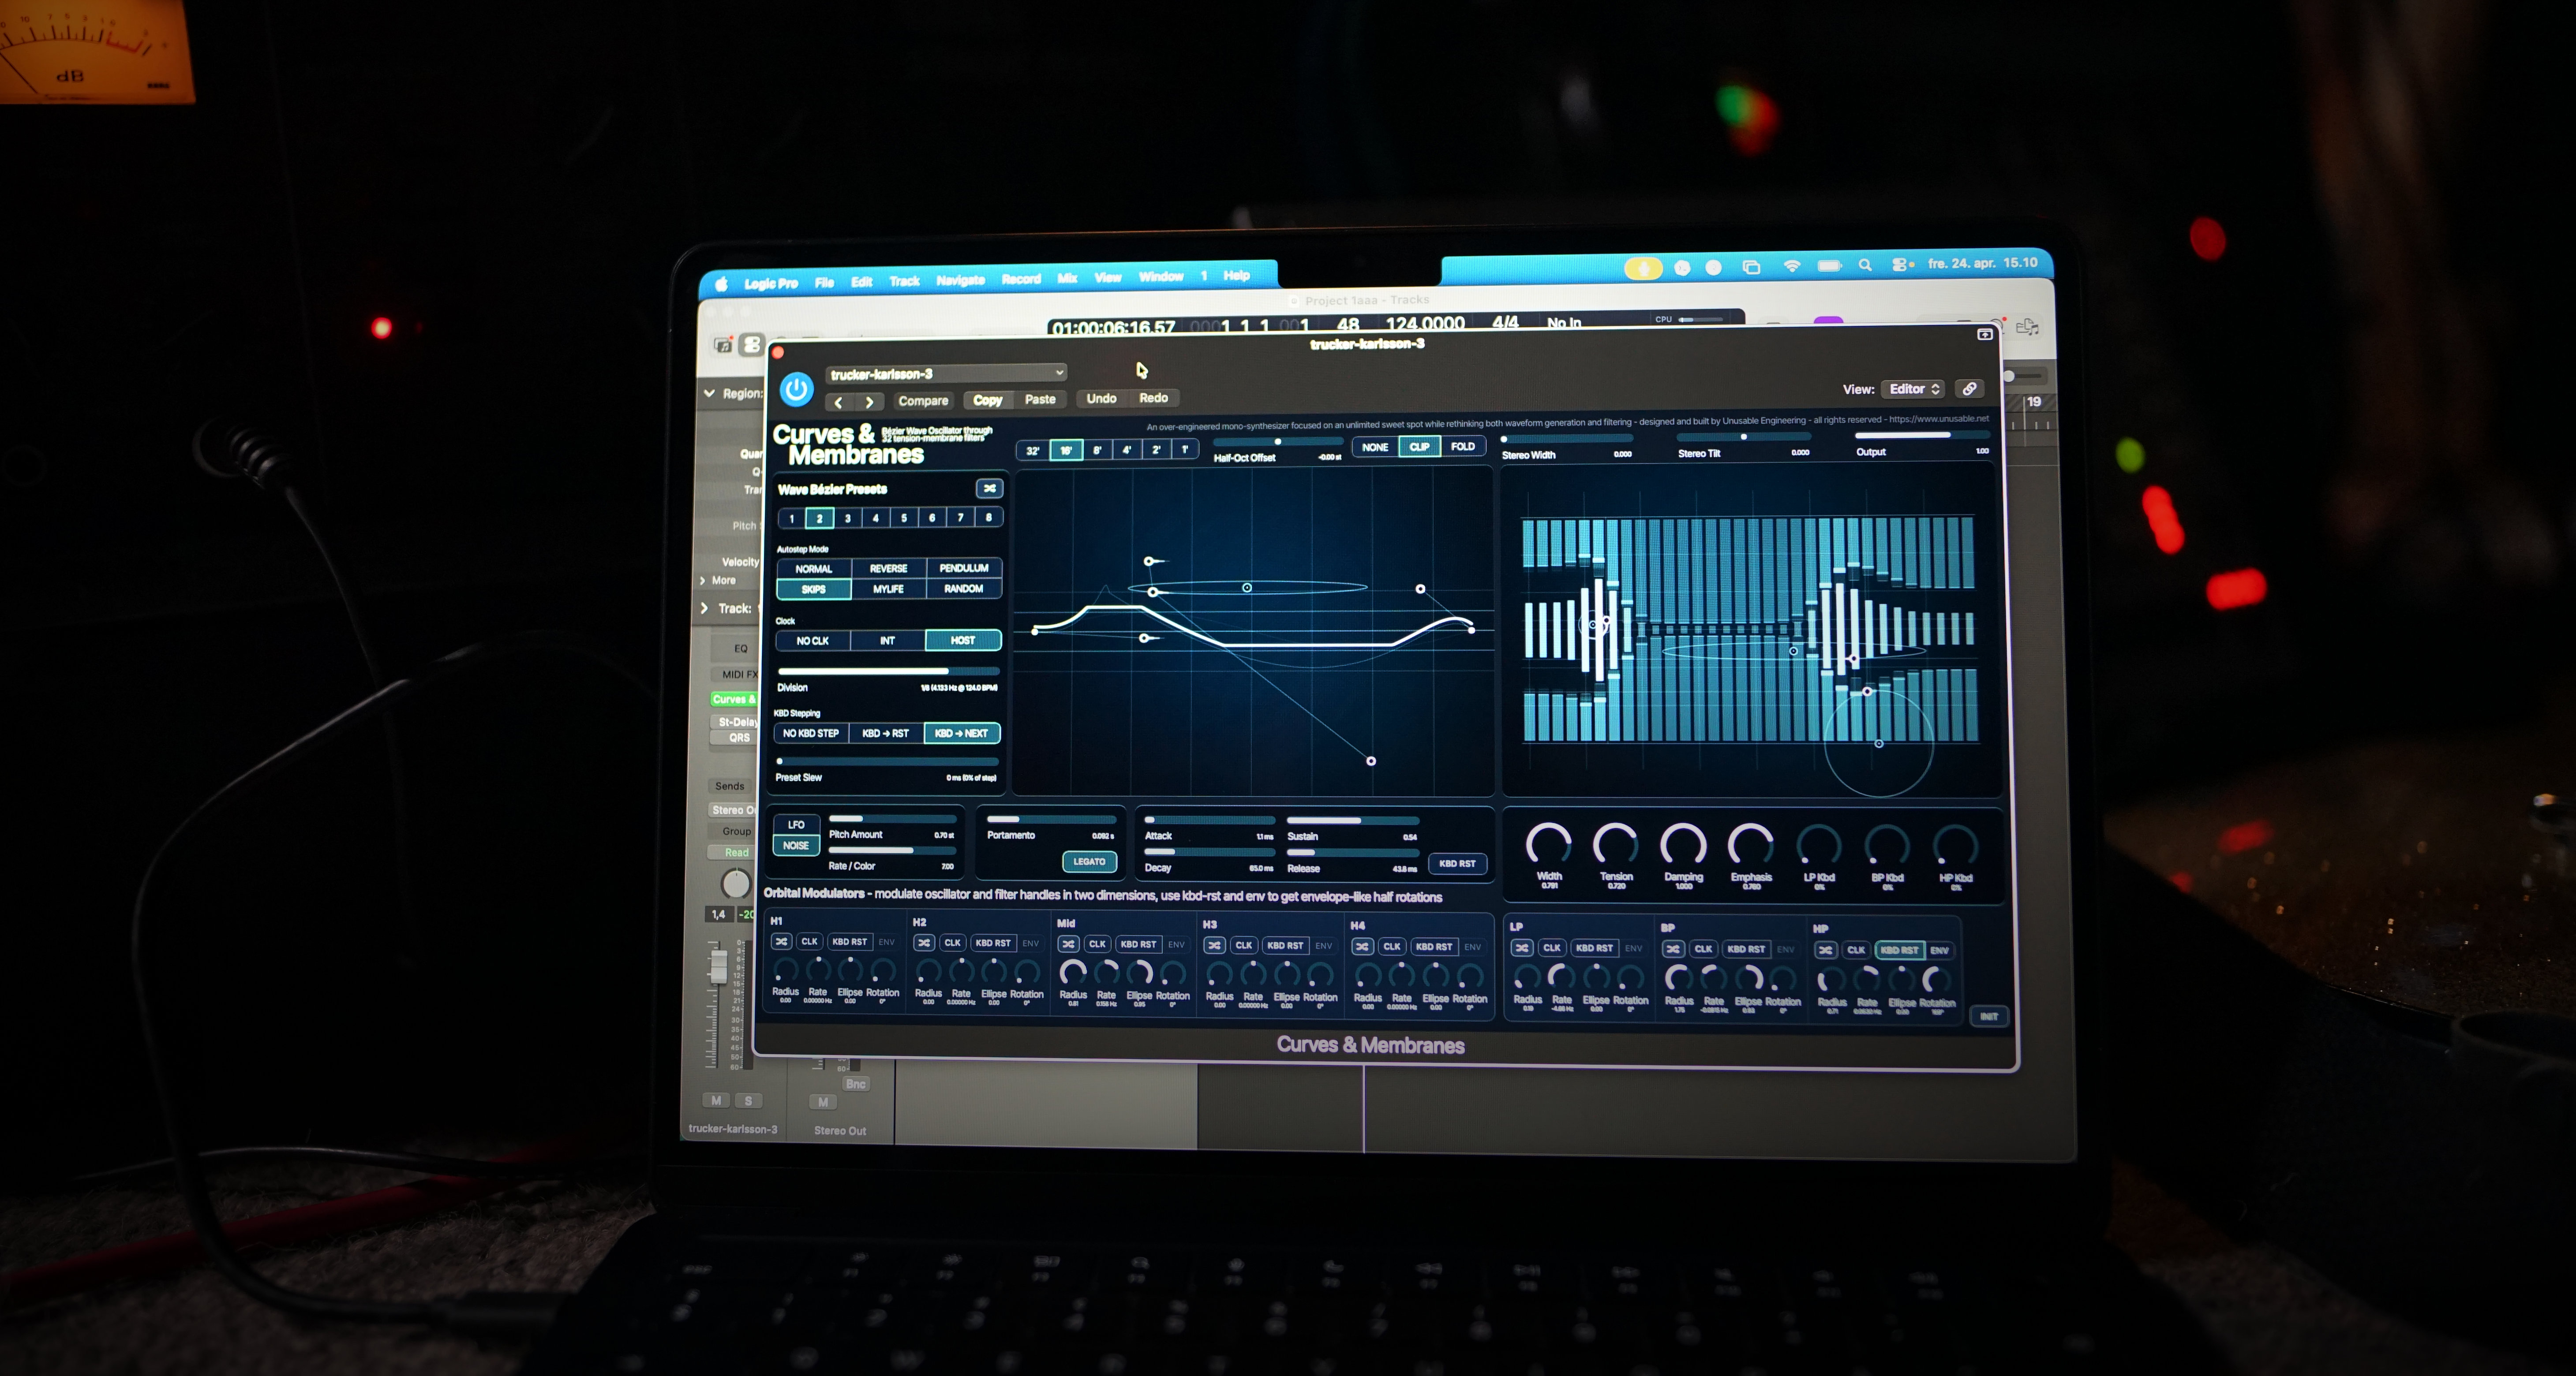Image resolution: width=2576 pixels, height=1376 pixels.
Task: Click the Copy button
Action: click(x=988, y=400)
